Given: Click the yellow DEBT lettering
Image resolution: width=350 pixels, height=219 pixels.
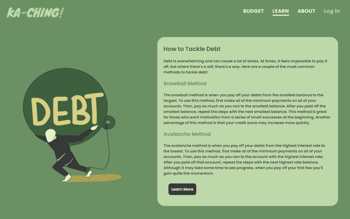Looking at the screenshot, I should tap(67, 109).
